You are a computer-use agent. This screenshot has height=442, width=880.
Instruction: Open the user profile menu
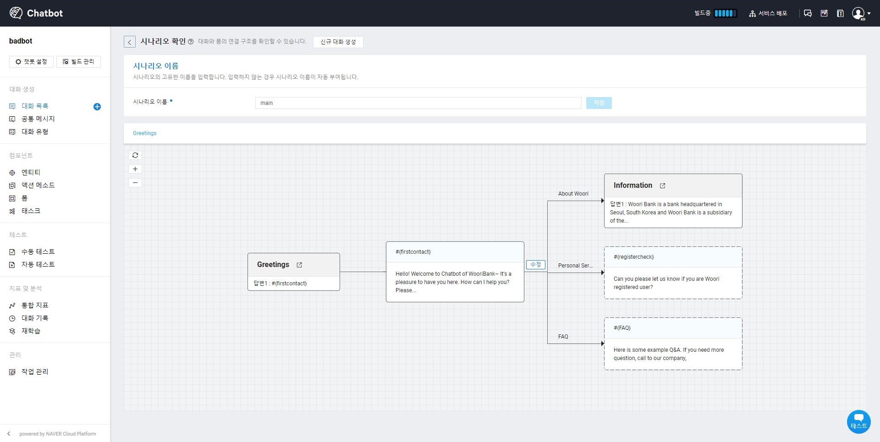(861, 13)
